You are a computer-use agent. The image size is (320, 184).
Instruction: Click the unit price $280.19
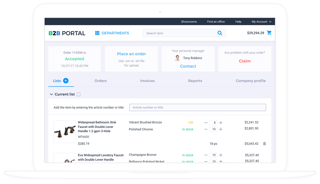tap(84, 144)
